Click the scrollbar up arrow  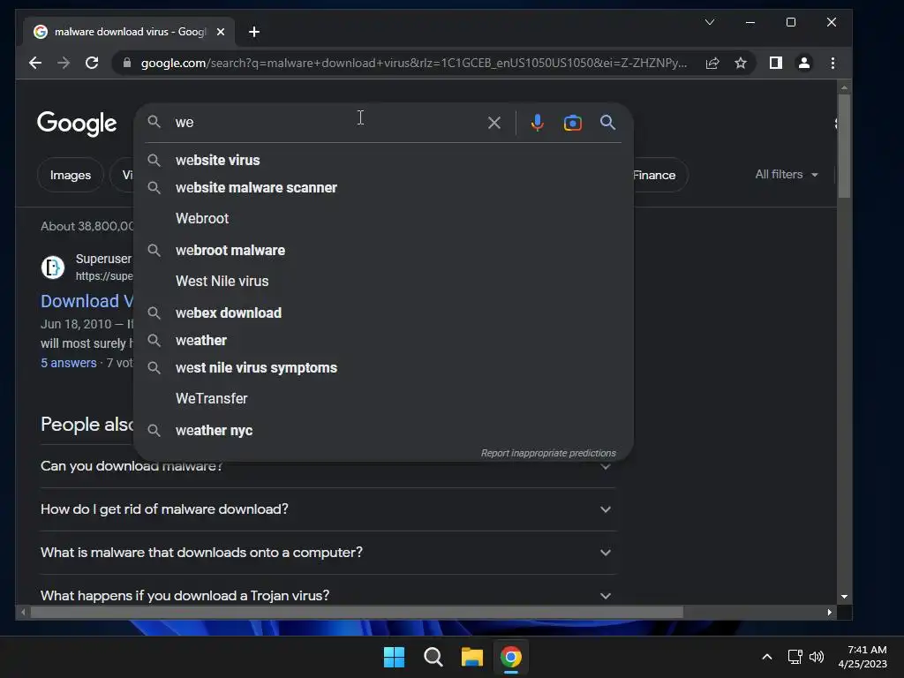pos(844,87)
